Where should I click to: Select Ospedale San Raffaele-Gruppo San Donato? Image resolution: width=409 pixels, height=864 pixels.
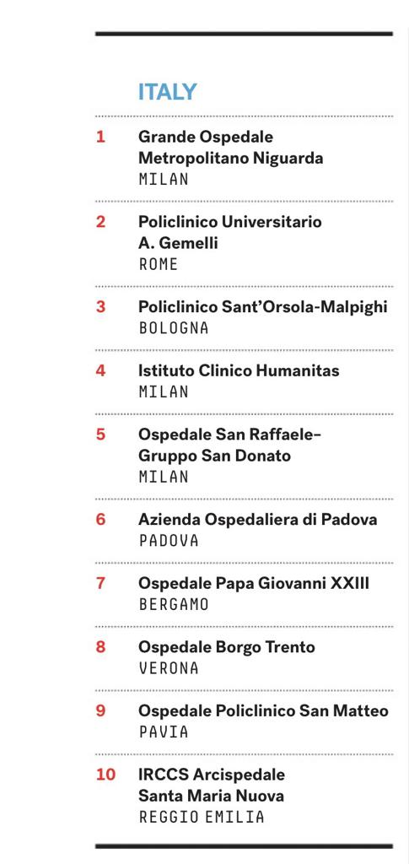pos(229,445)
